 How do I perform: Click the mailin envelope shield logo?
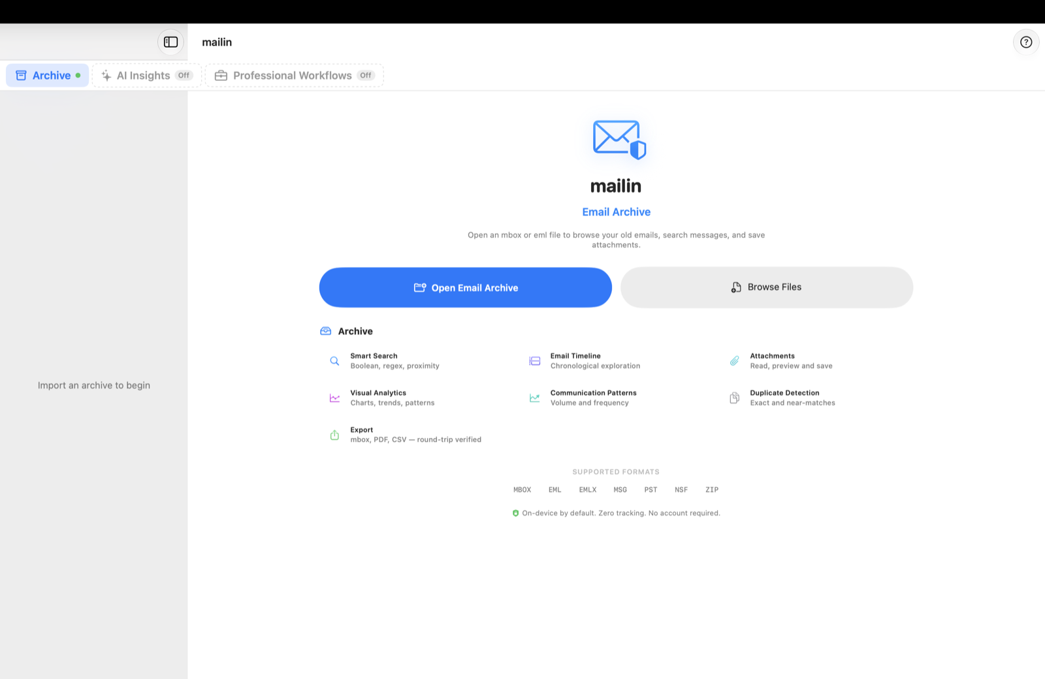619,139
